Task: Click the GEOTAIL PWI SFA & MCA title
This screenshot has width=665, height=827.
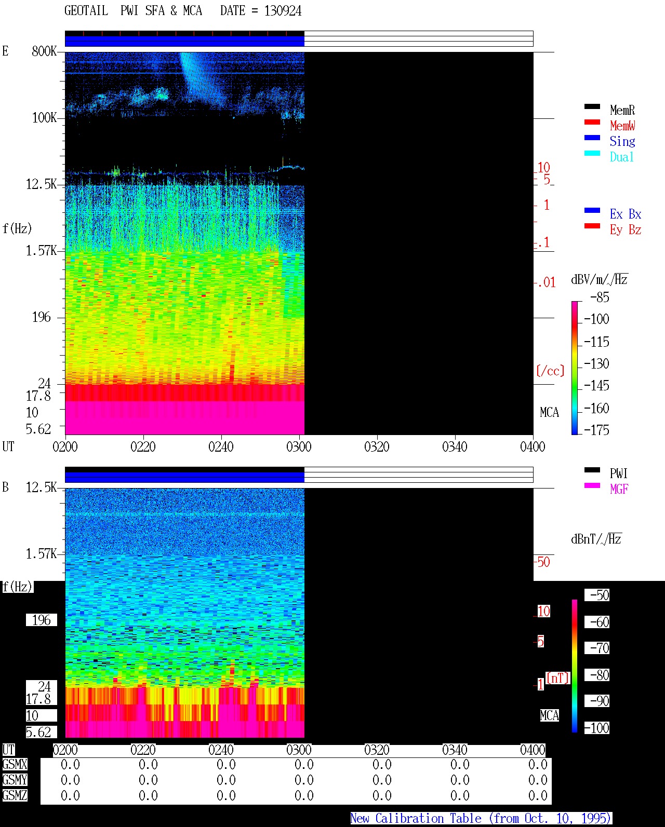Action: click(x=133, y=11)
